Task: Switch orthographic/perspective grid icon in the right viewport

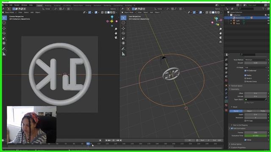Action: point(221,42)
